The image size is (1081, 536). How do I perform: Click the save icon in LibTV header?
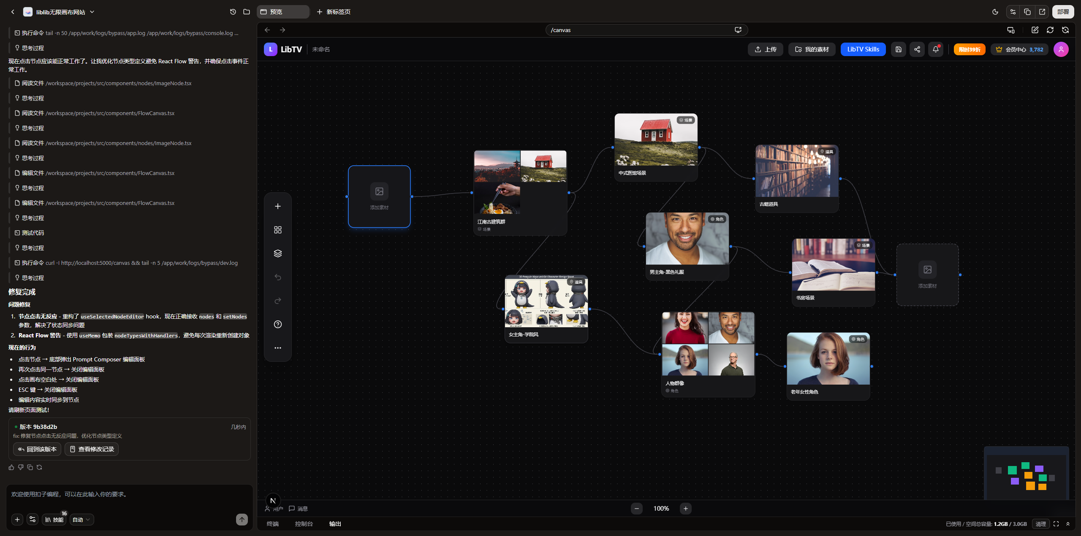pos(898,49)
